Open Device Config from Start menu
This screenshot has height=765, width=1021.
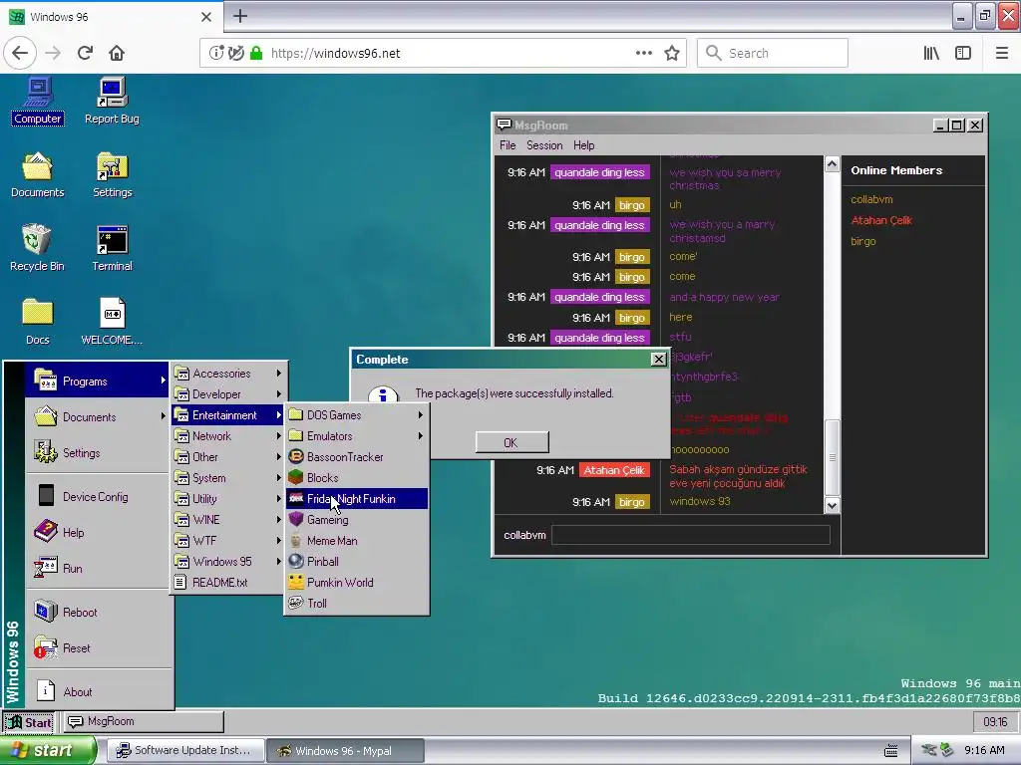(99, 496)
